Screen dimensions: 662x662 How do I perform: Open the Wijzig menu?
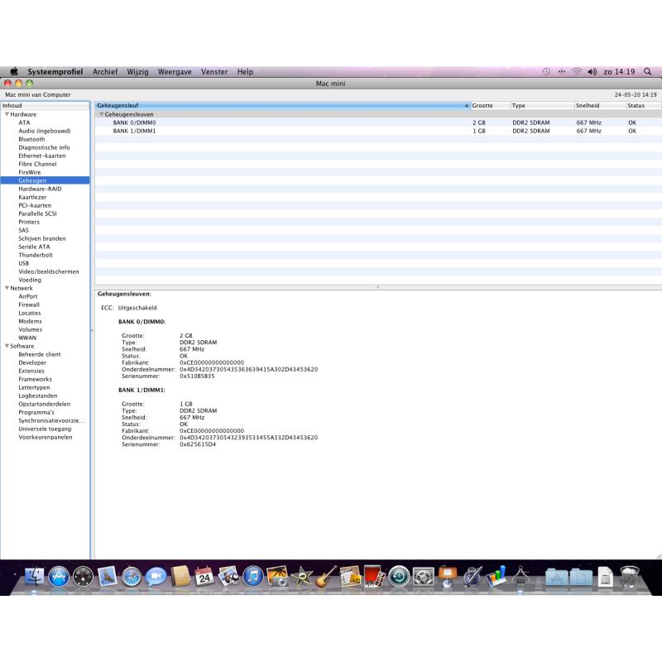137,72
